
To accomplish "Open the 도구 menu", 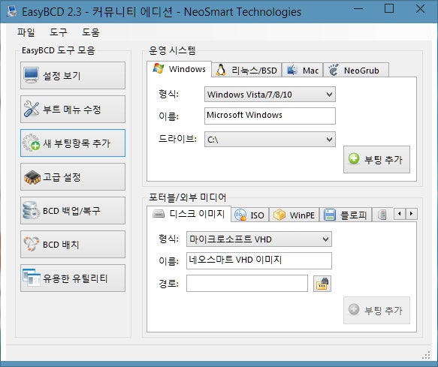I will [58, 32].
